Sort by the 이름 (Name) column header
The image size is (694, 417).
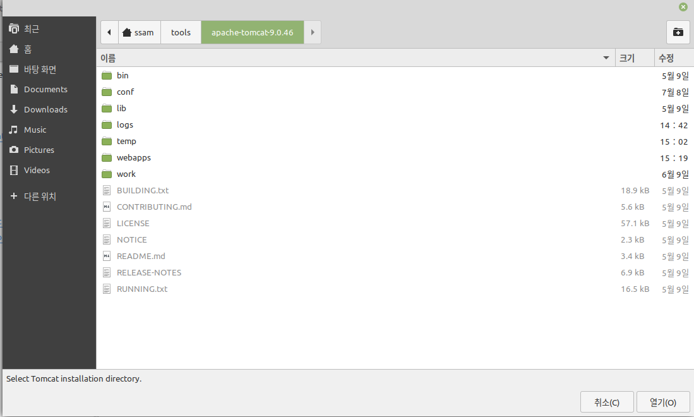click(356, 58)
